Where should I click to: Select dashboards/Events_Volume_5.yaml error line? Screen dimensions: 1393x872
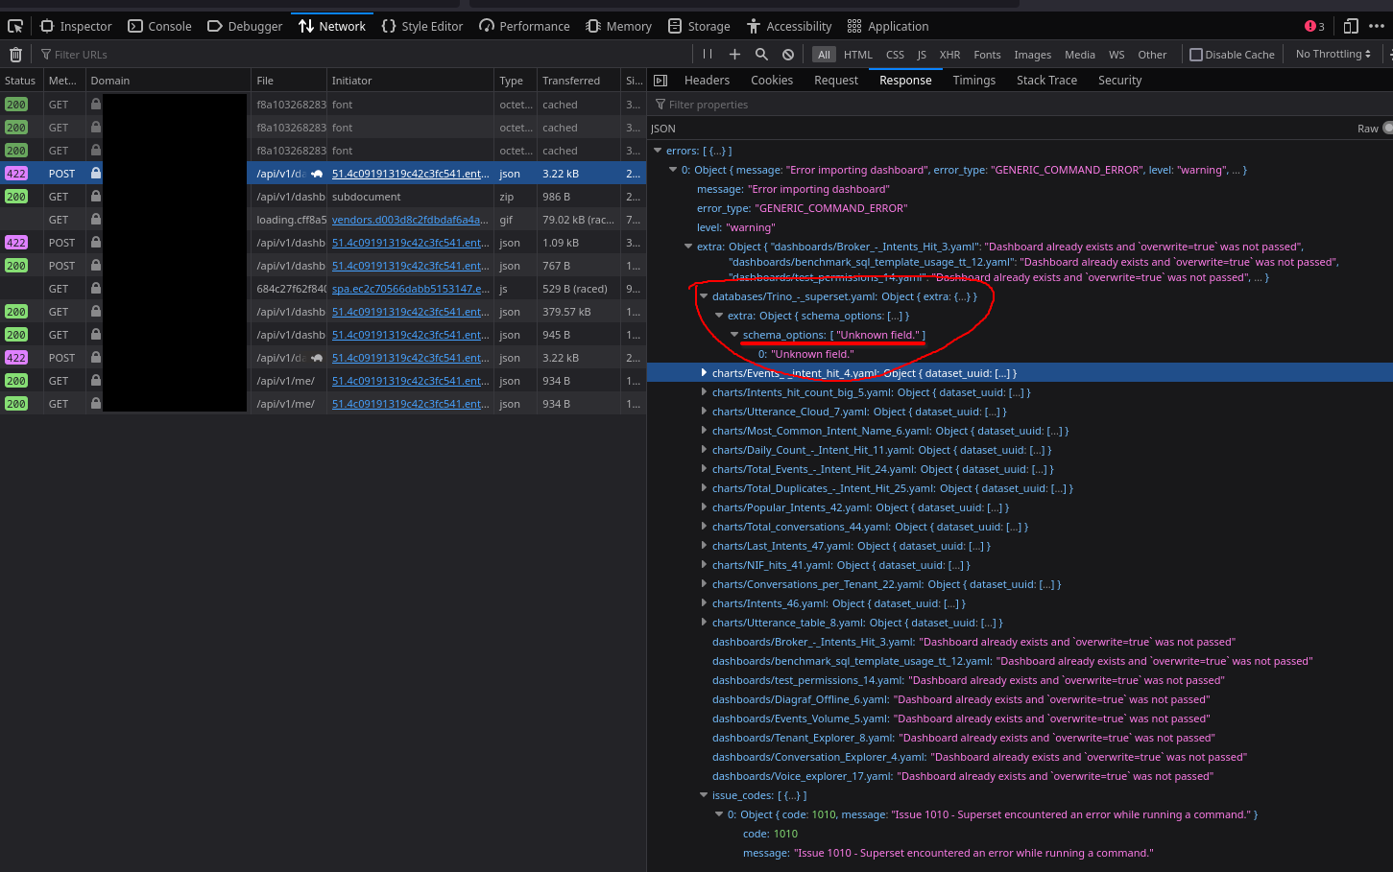coord(961,719)
